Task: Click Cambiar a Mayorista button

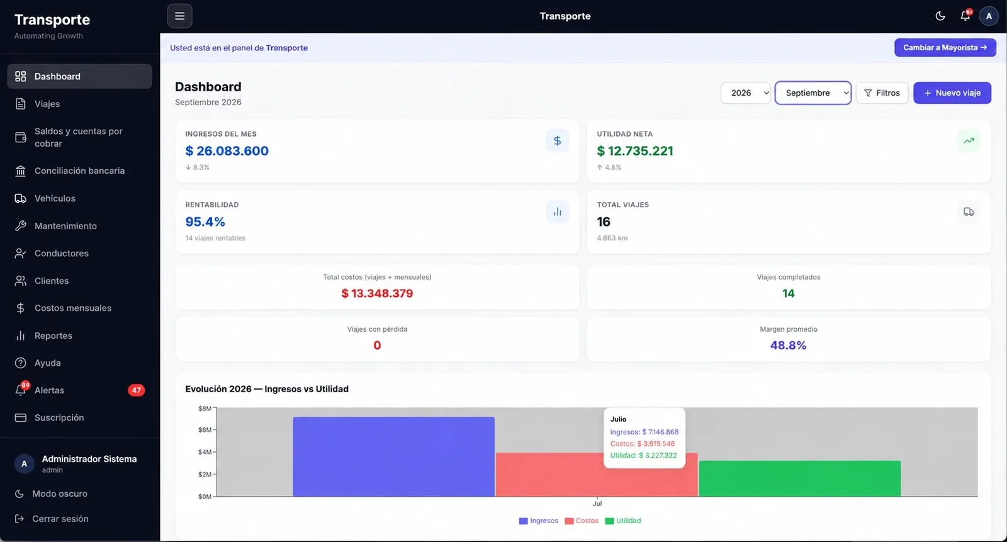Action: (945, 48)
